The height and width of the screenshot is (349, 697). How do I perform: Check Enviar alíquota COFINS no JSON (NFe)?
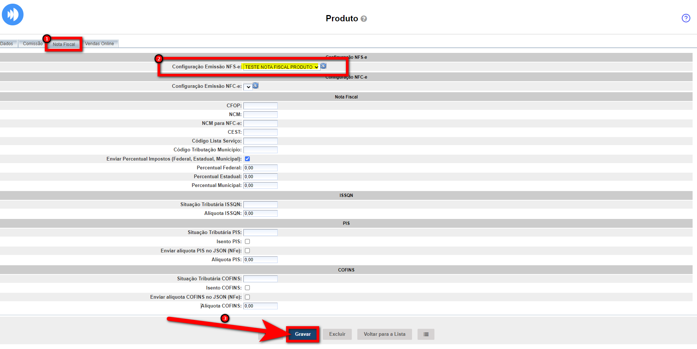[247, 297]
